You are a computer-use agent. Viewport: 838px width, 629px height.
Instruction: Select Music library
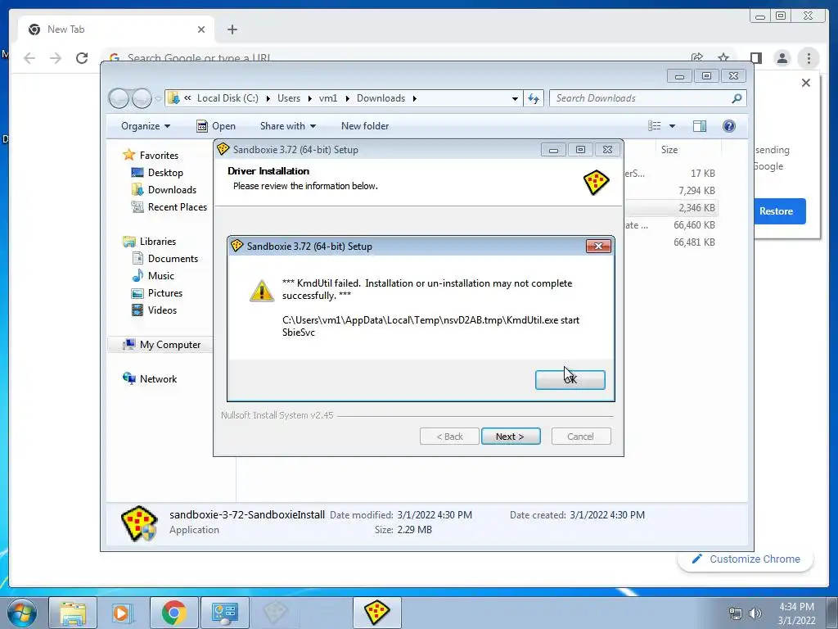pos(160,276)
